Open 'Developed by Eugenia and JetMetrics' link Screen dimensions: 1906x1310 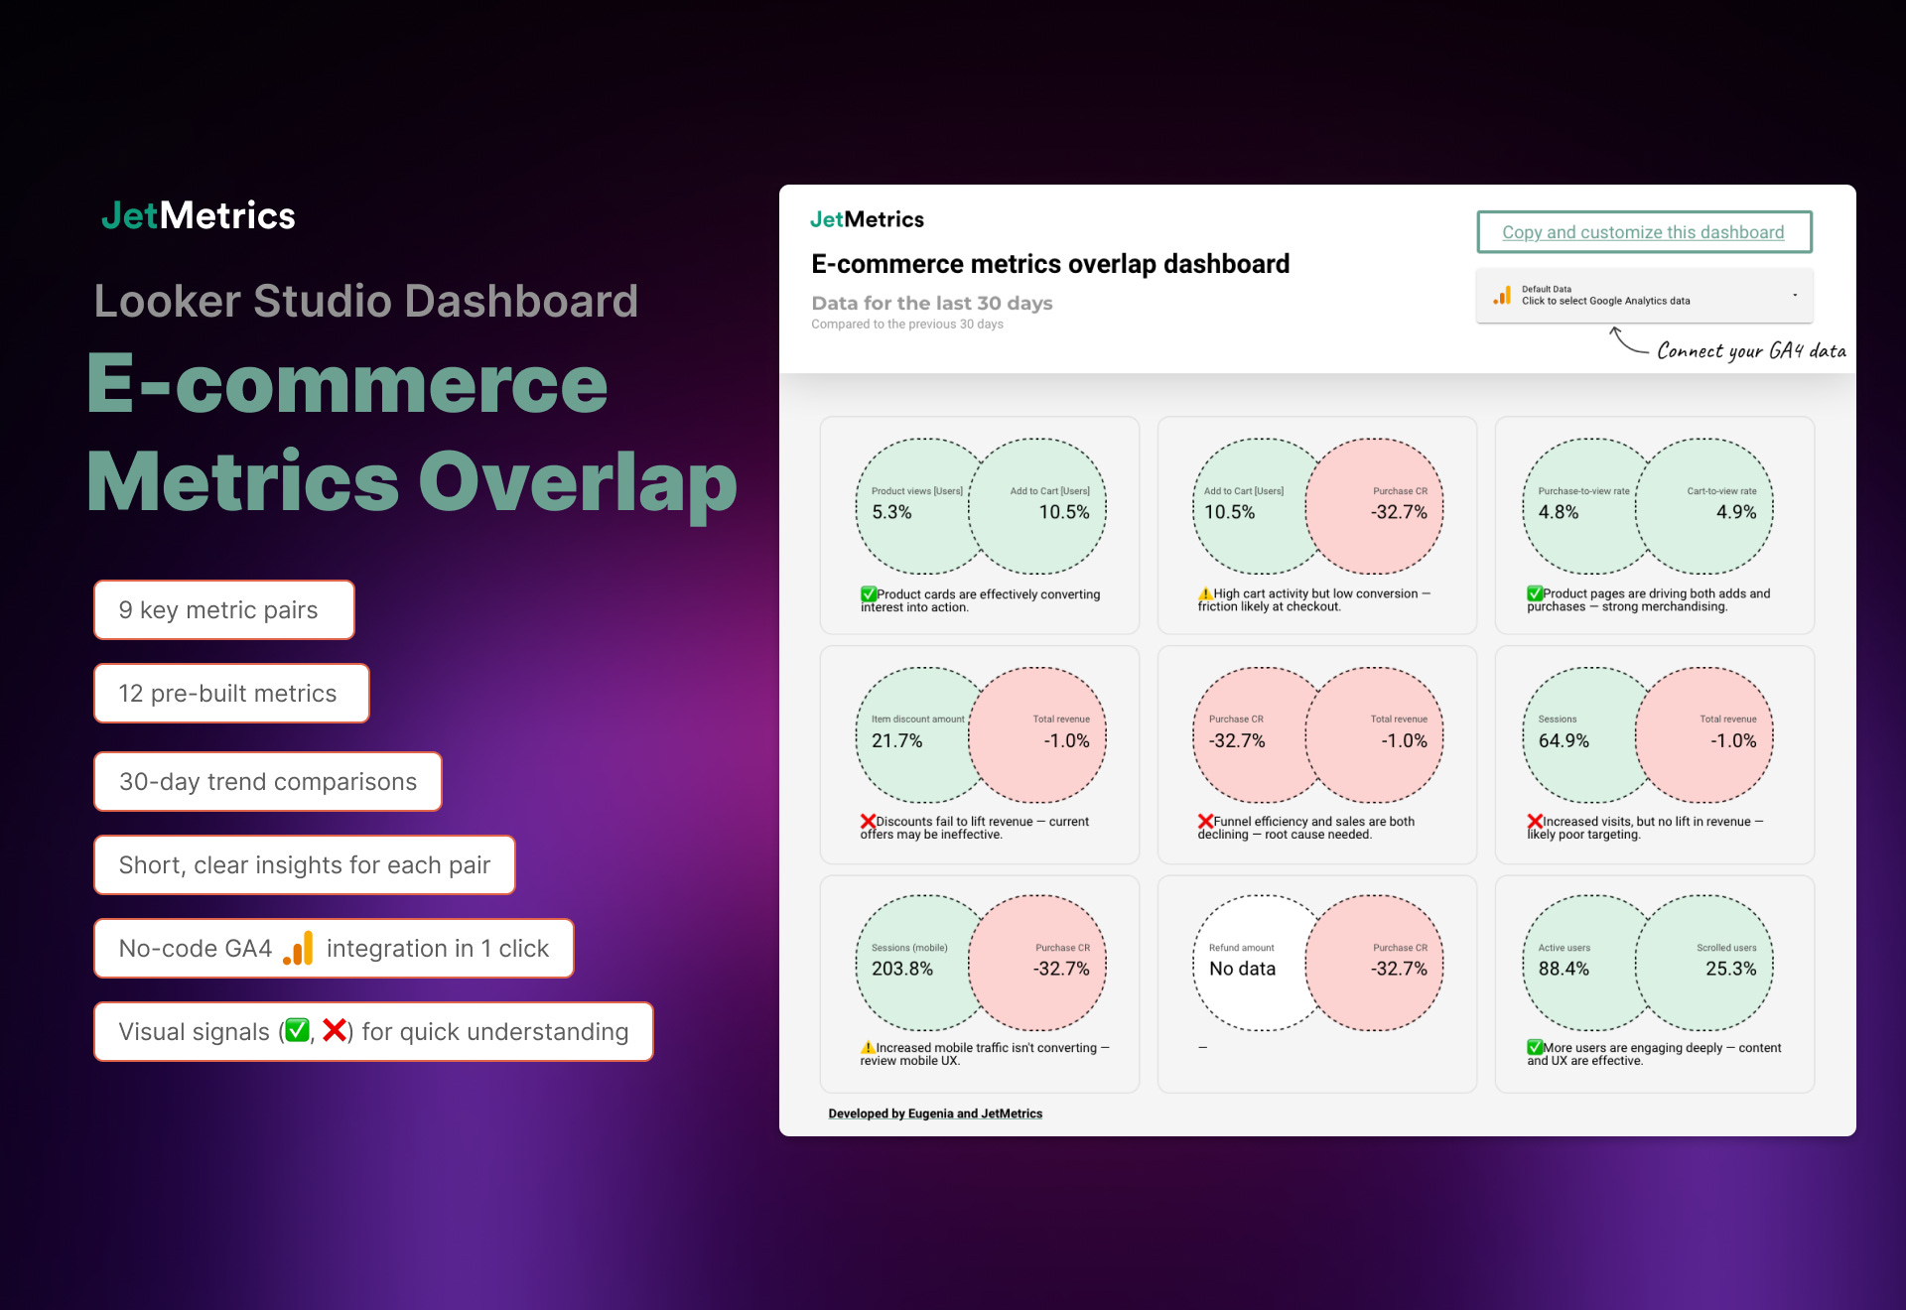click(x=935, y=1113)
